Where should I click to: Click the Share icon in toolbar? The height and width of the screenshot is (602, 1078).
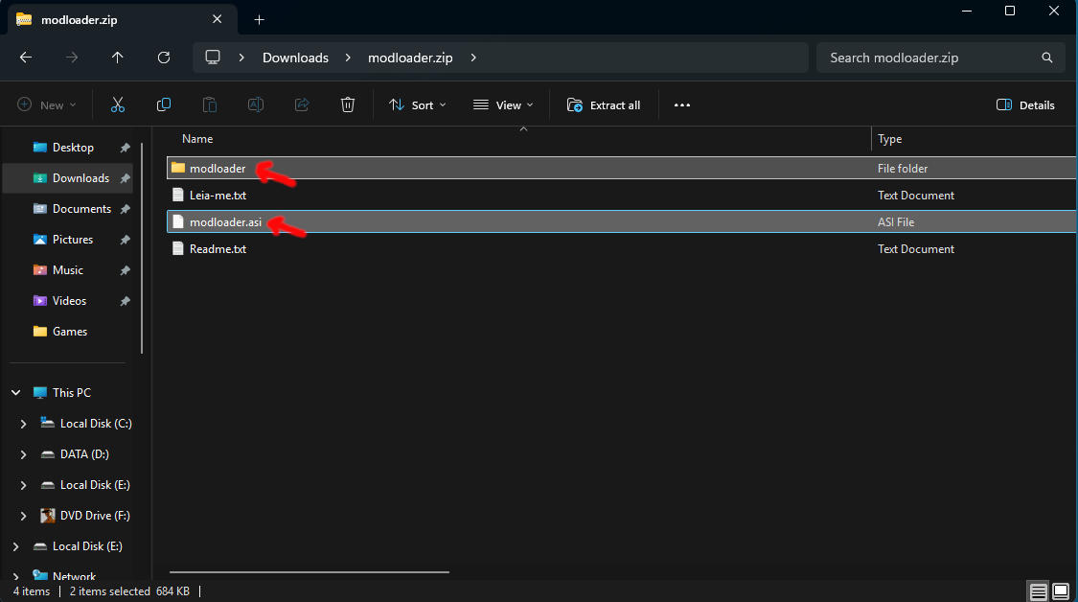(x=302, y=104)
